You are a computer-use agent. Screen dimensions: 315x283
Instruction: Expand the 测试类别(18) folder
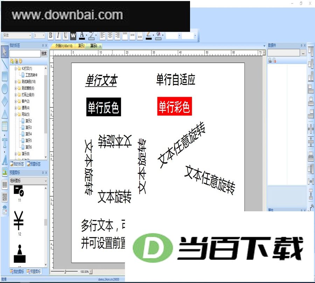coord(16,82)
